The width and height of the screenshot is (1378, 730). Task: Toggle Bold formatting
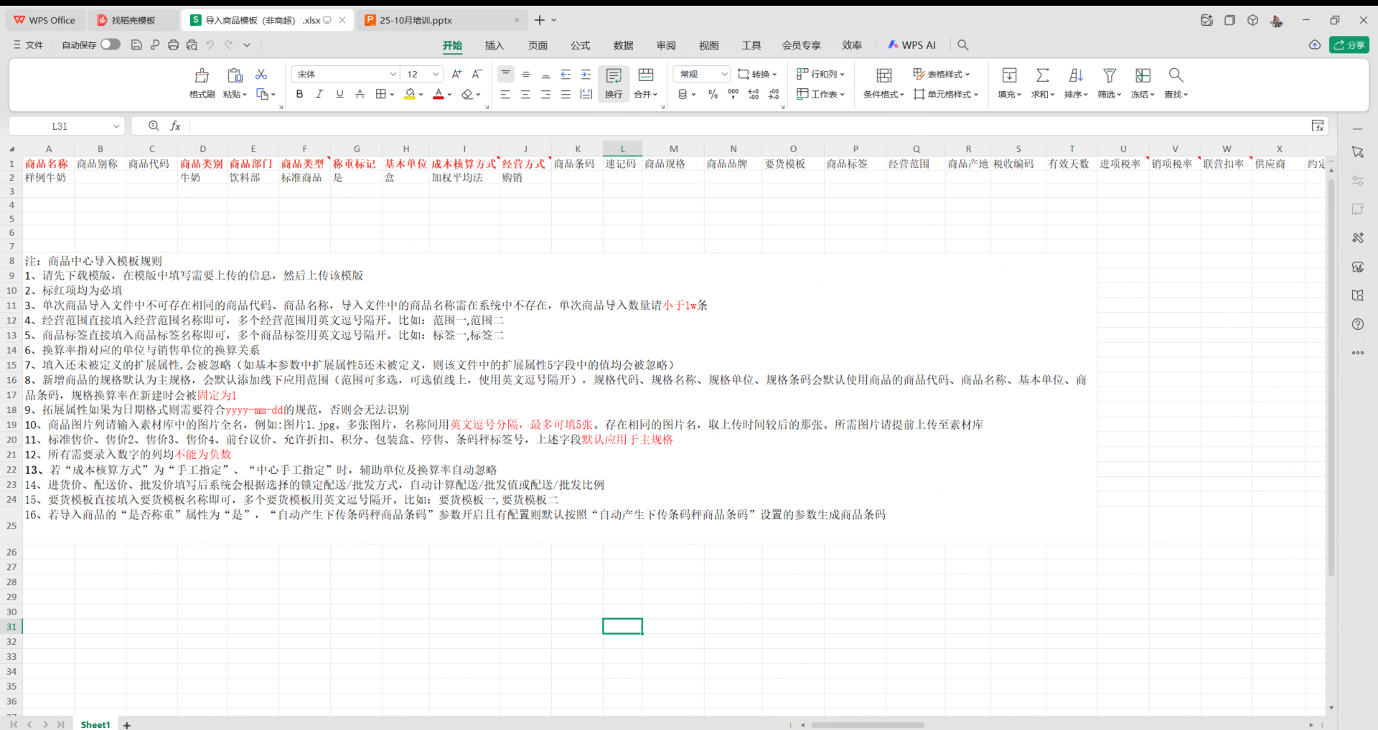click(x=299, y=95)
